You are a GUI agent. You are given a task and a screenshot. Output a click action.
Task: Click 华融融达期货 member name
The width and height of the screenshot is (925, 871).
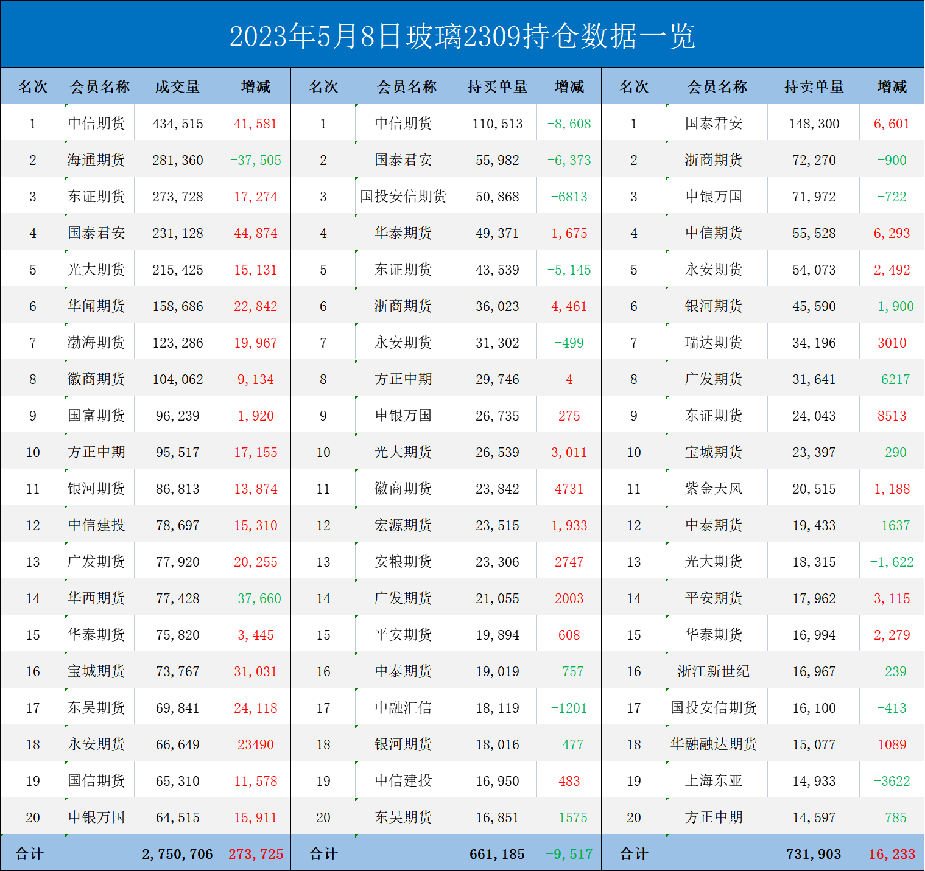coord(714,744)
